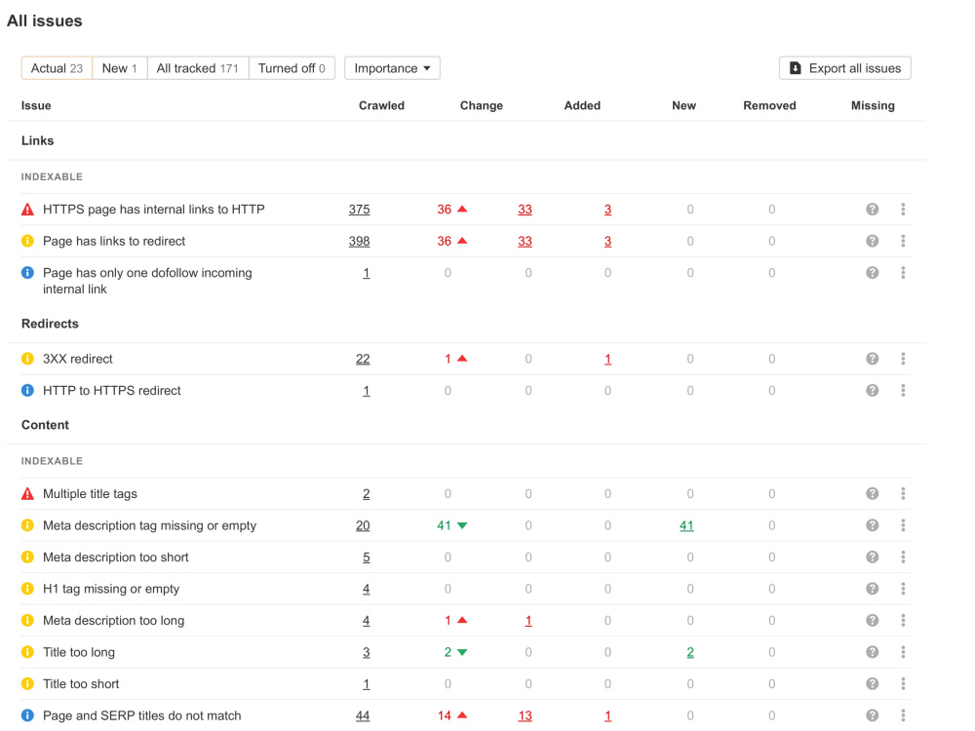Viewport: 975px width, 731px height.
Task: Switch to the New tab
Action: pyautogui.click(x=119, y=68)
